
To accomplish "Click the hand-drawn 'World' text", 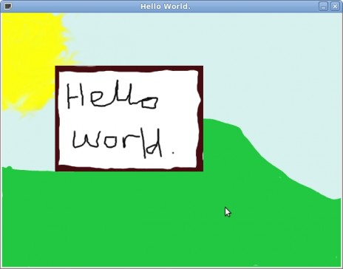I will (x=118, y=144).
